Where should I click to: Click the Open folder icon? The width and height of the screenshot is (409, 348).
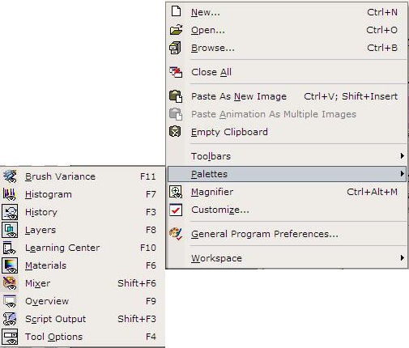point(177,30)
